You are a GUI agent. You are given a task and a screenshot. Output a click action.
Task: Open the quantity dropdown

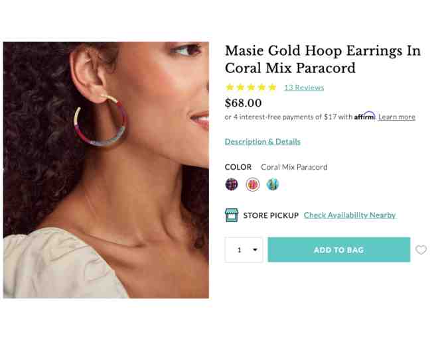244,250
